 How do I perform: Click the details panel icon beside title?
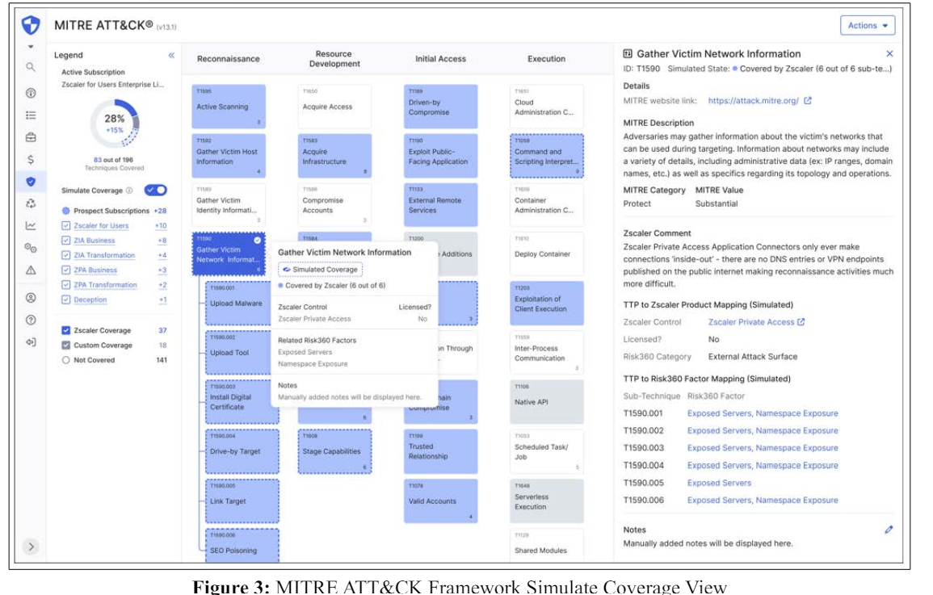(x=627, y=53)
